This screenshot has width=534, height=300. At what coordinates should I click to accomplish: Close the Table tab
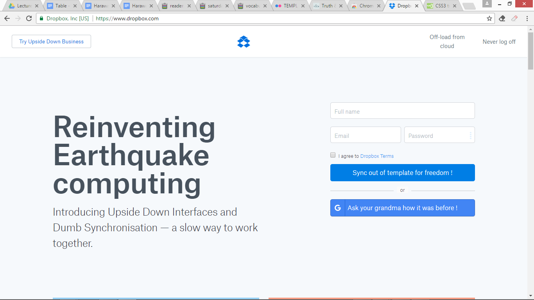[75, 6]
